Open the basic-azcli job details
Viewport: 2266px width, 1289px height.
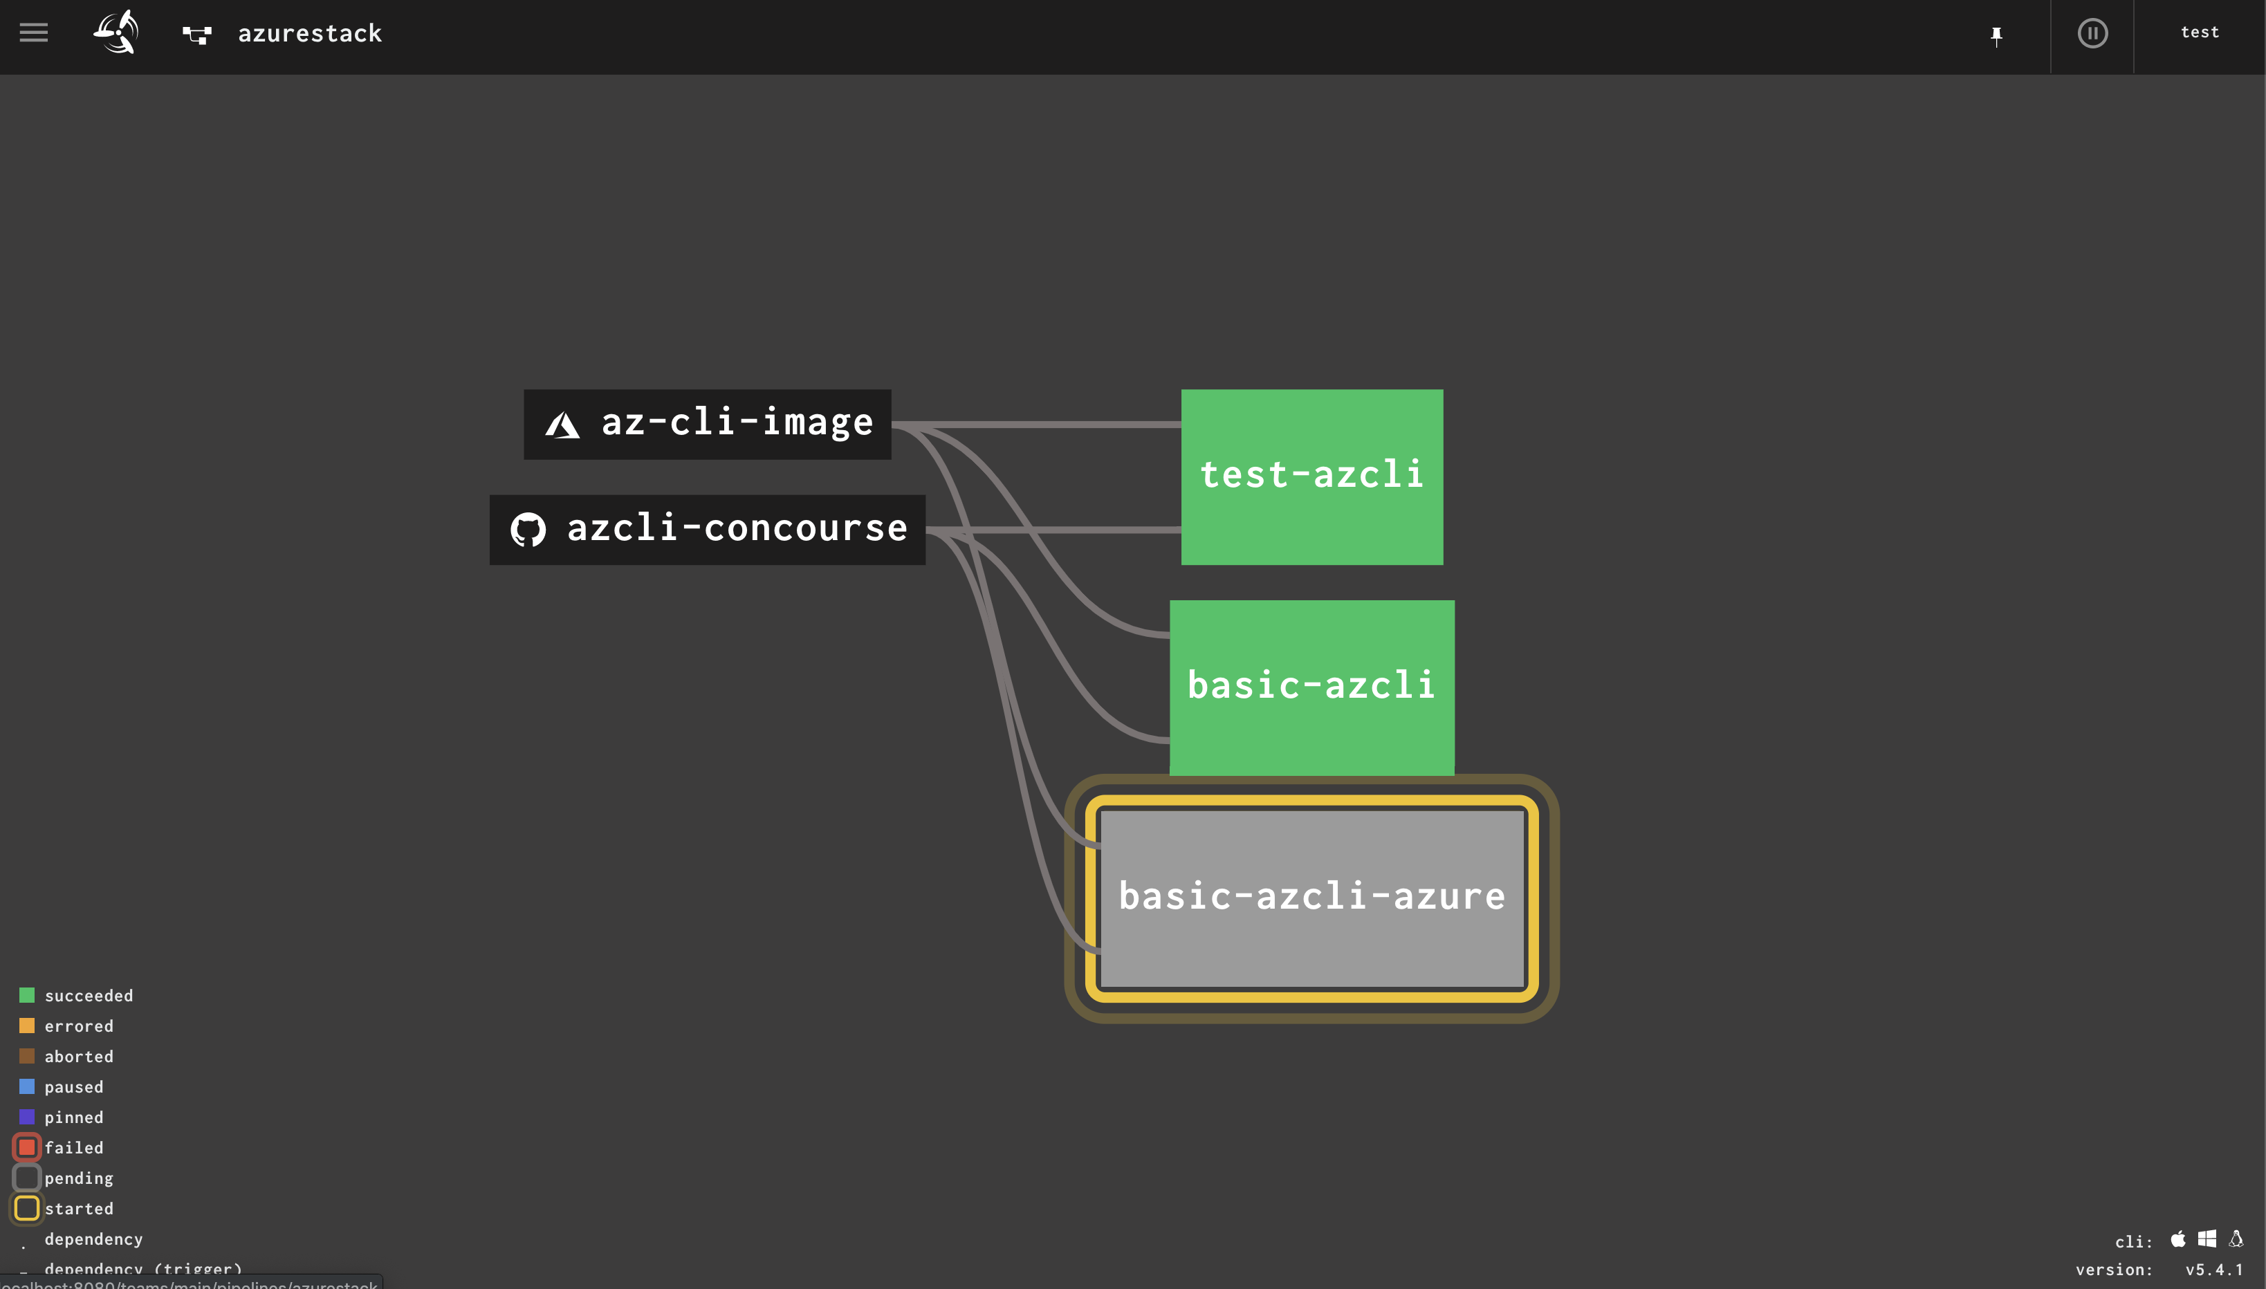[1312, 687]
